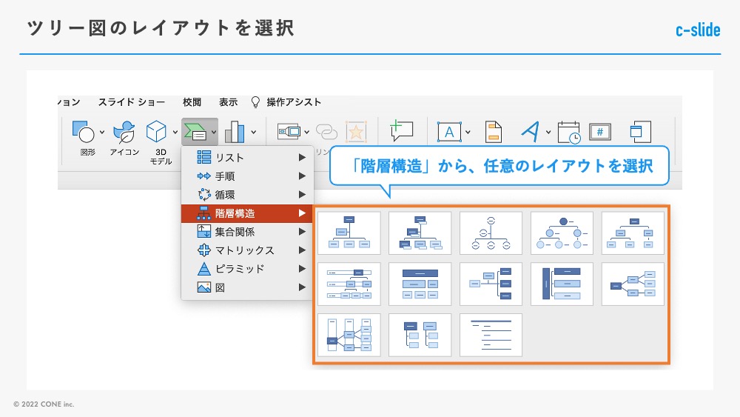Image resolution: width=740 pixels, height=417 pixels.
Task: Choose 集合関係 in the SmartArt menu
Action: (x=247, y=231)
